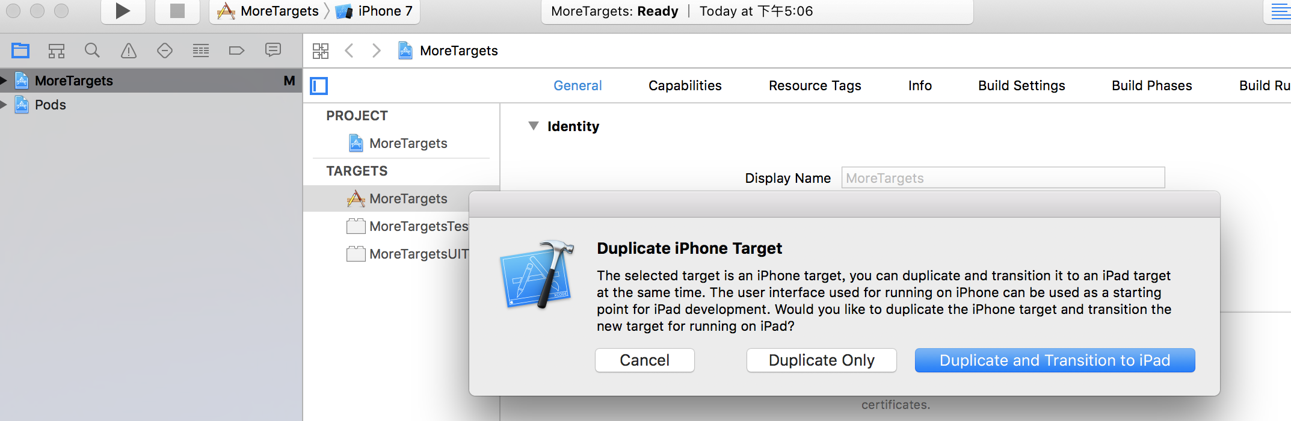Select the MoreTargetsUITests target
This screenshot has height=421, width=1291.
[x=407, y=254]
